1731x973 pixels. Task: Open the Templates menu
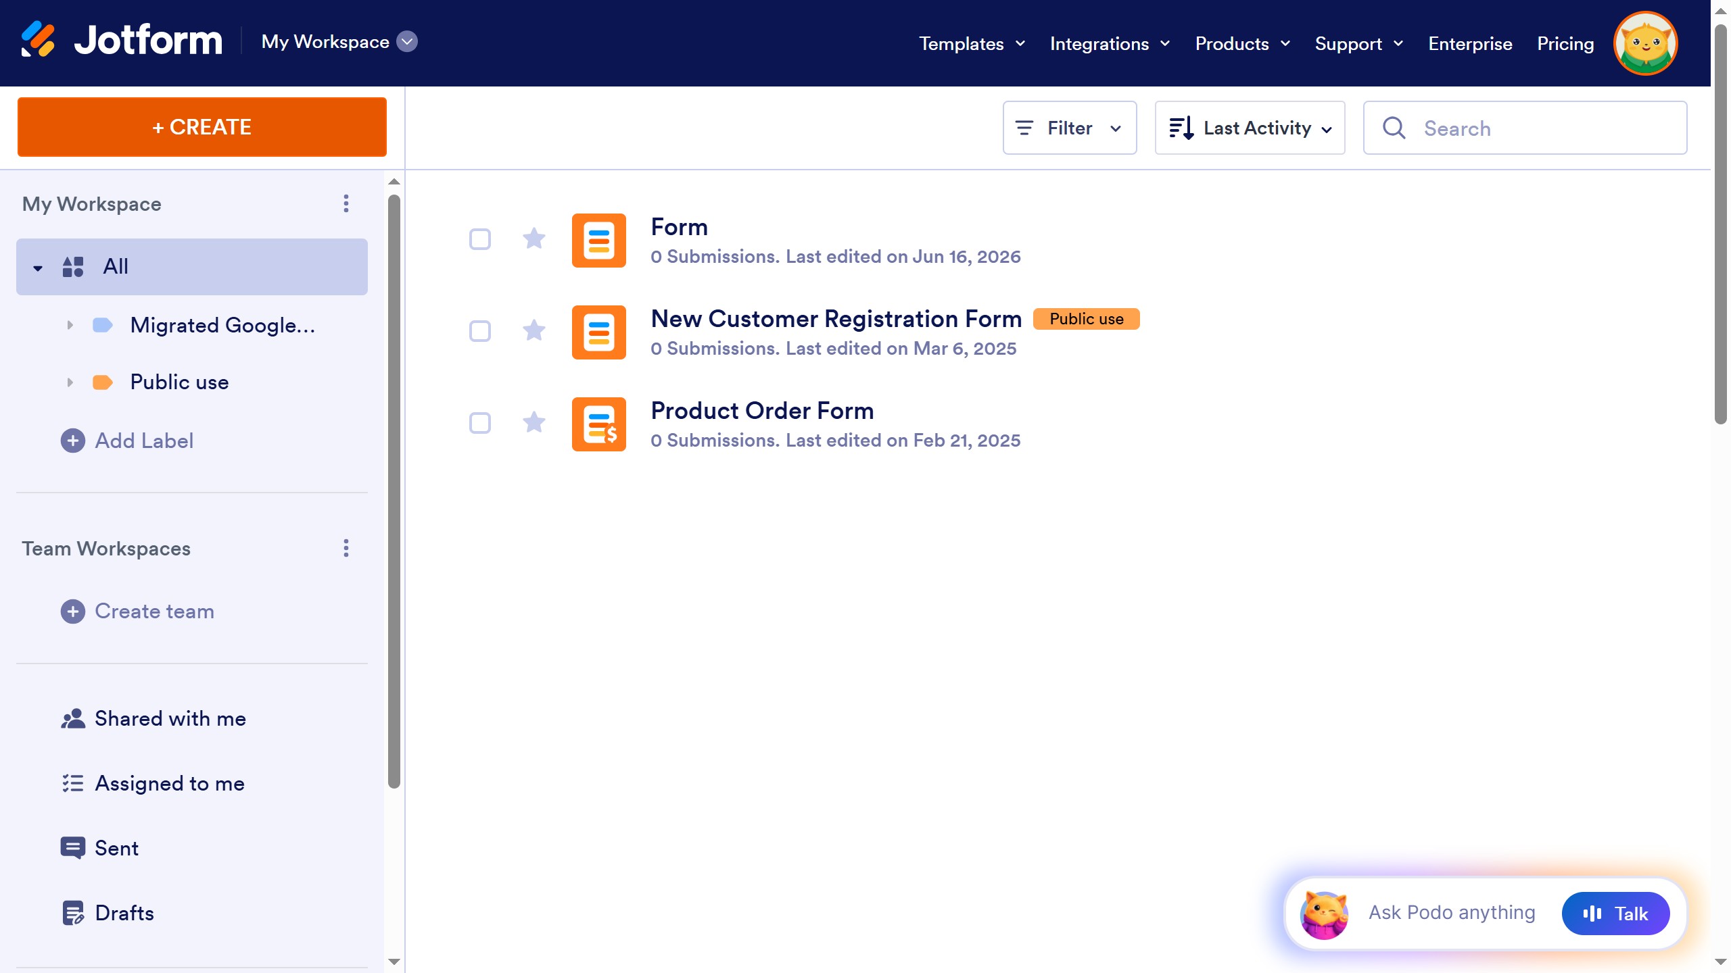pos(972,44)
